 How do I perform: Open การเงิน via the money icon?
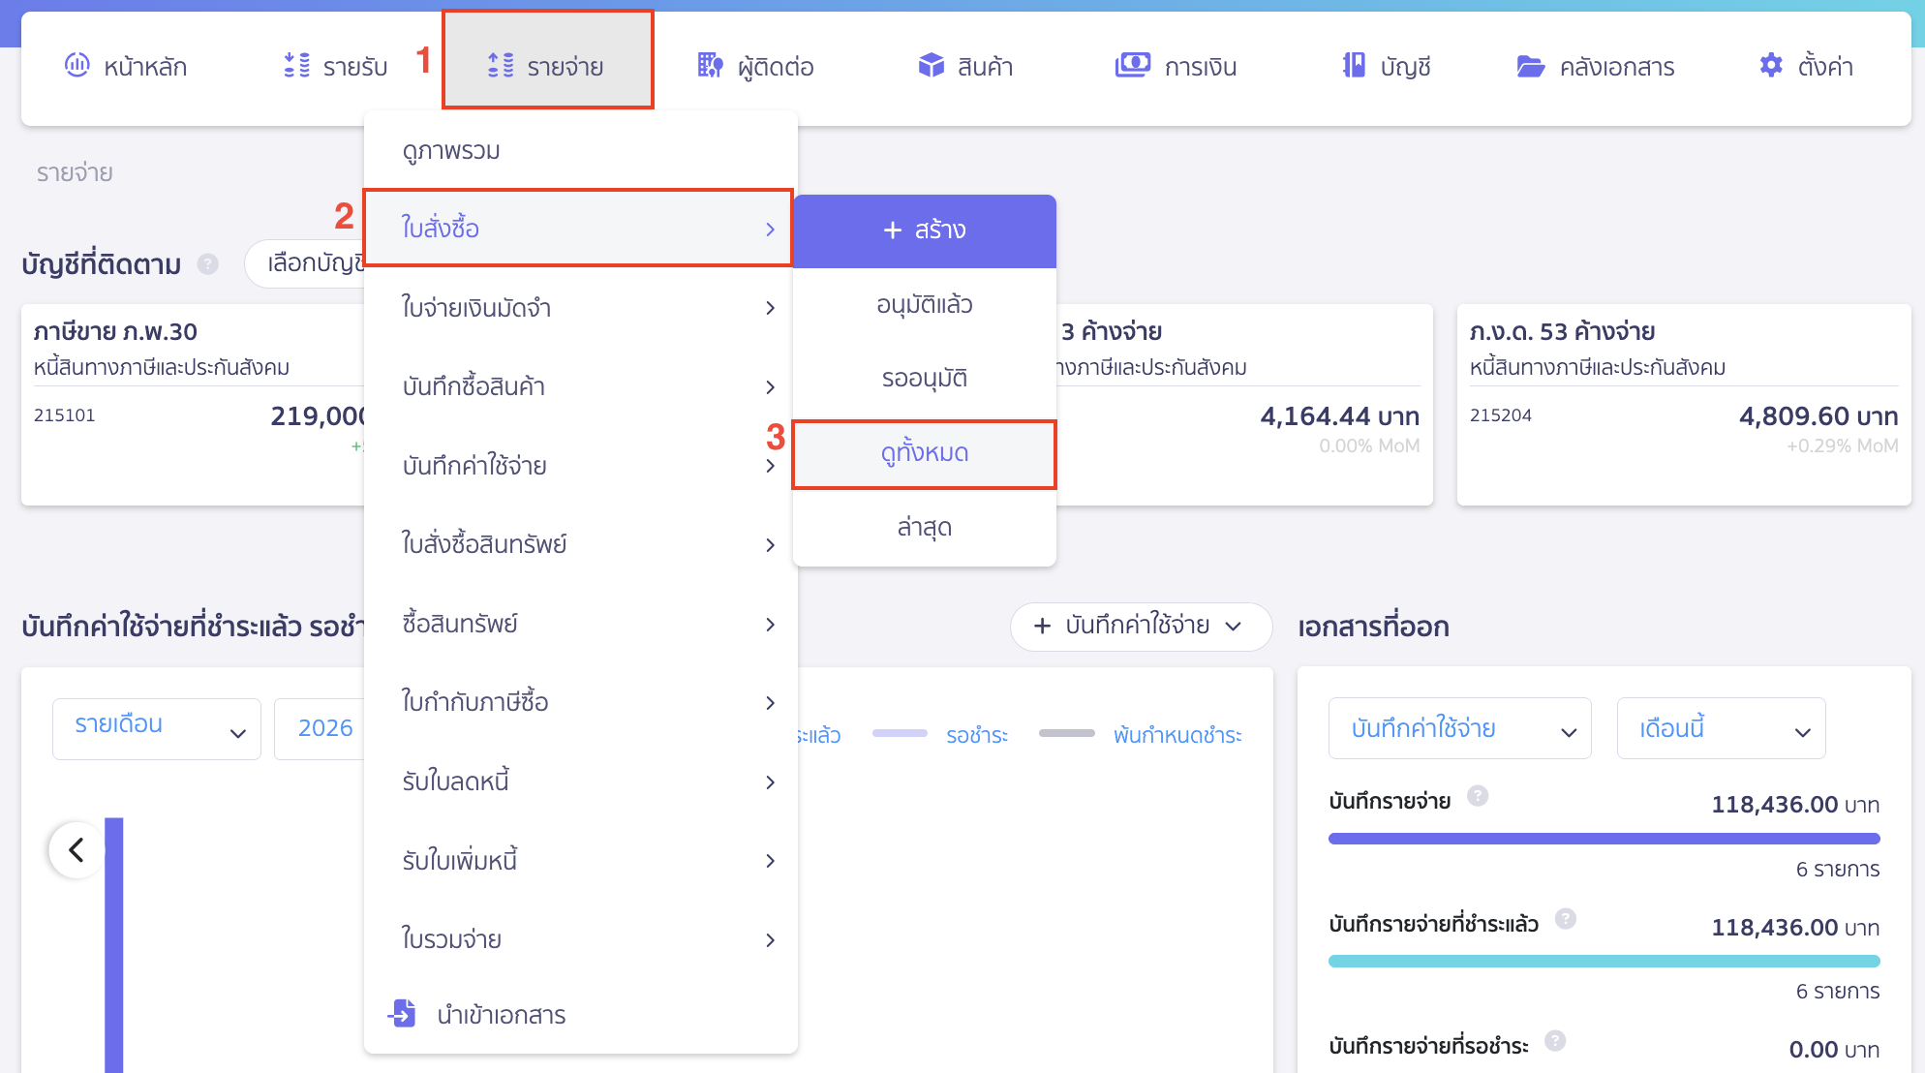click(1134, 65)
